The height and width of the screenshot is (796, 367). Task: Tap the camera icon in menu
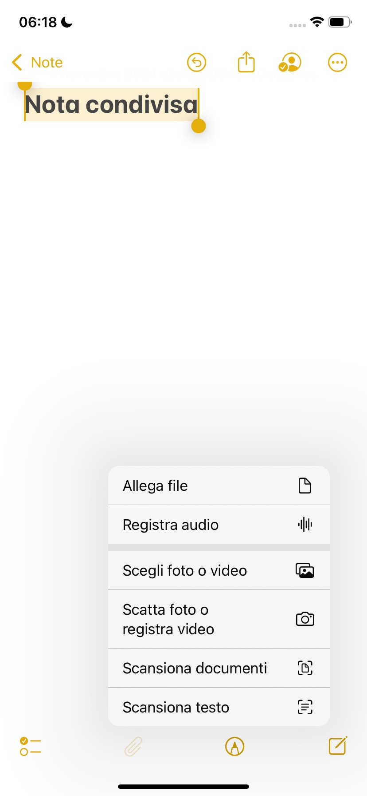(x=305, y=619)
